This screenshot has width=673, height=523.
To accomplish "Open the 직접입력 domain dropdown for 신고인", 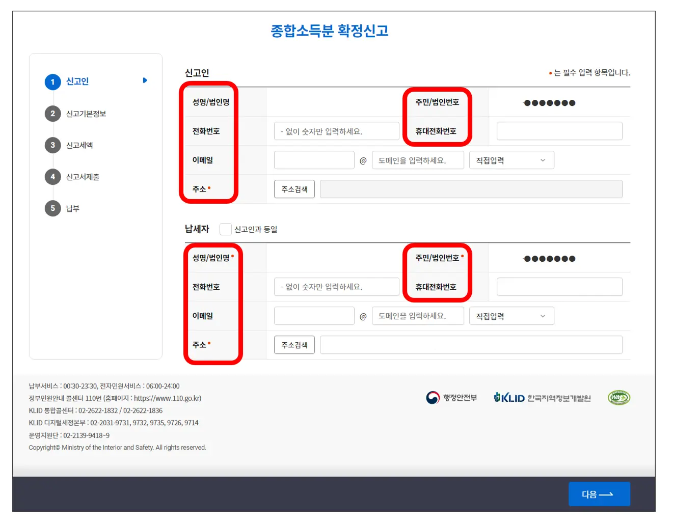I will [x=511, y=160].
